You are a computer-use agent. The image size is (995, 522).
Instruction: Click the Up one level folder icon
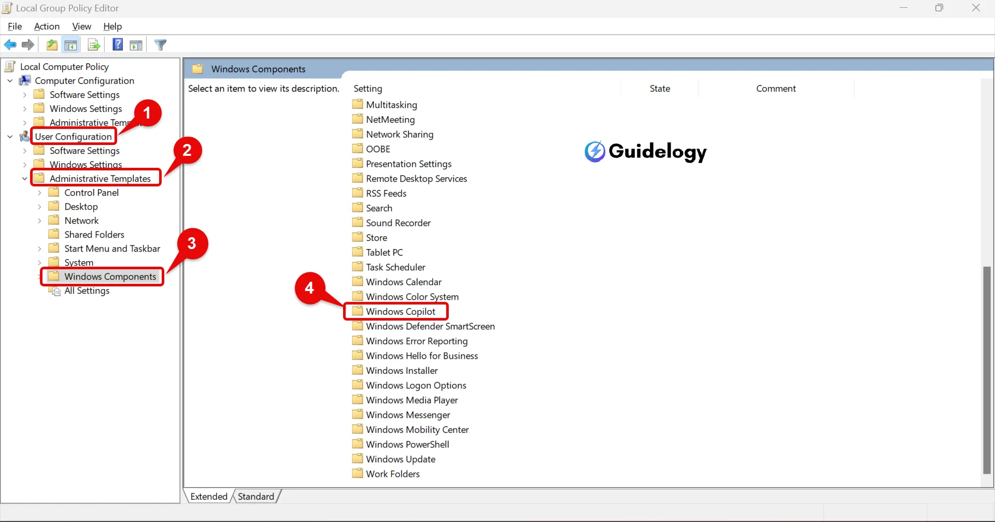(52, 45)
